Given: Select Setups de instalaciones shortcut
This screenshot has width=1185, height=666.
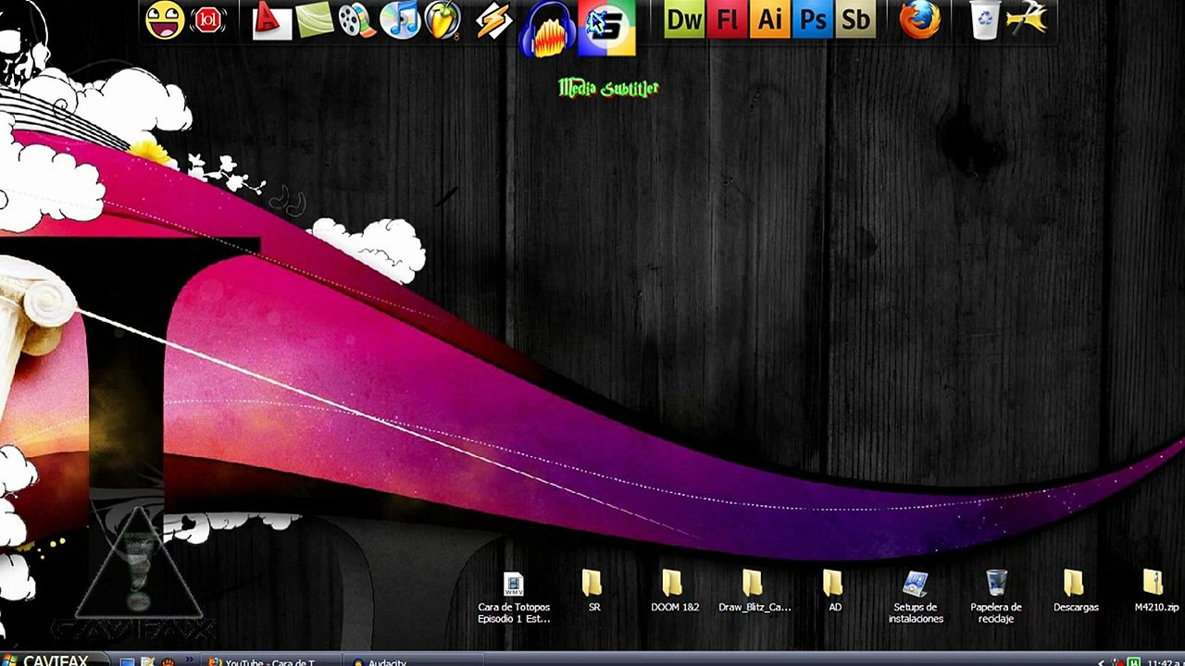Looking at the screenshot, I should click(916, 598).
